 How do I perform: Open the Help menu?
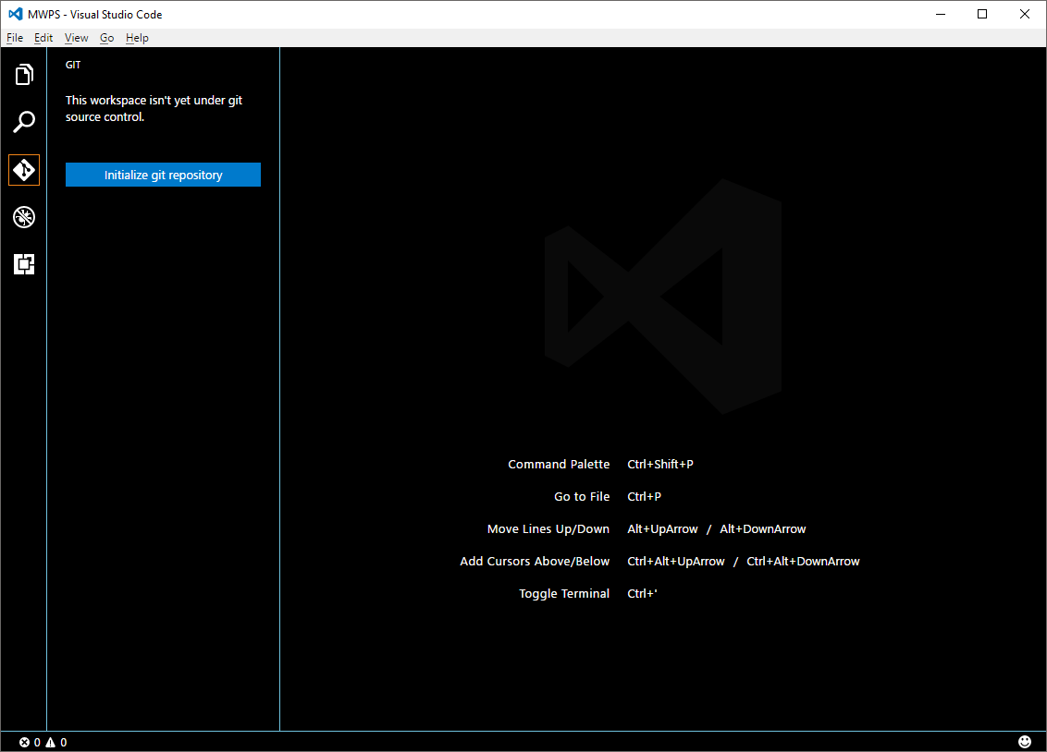pyautogui.click(x=137, y=38)
